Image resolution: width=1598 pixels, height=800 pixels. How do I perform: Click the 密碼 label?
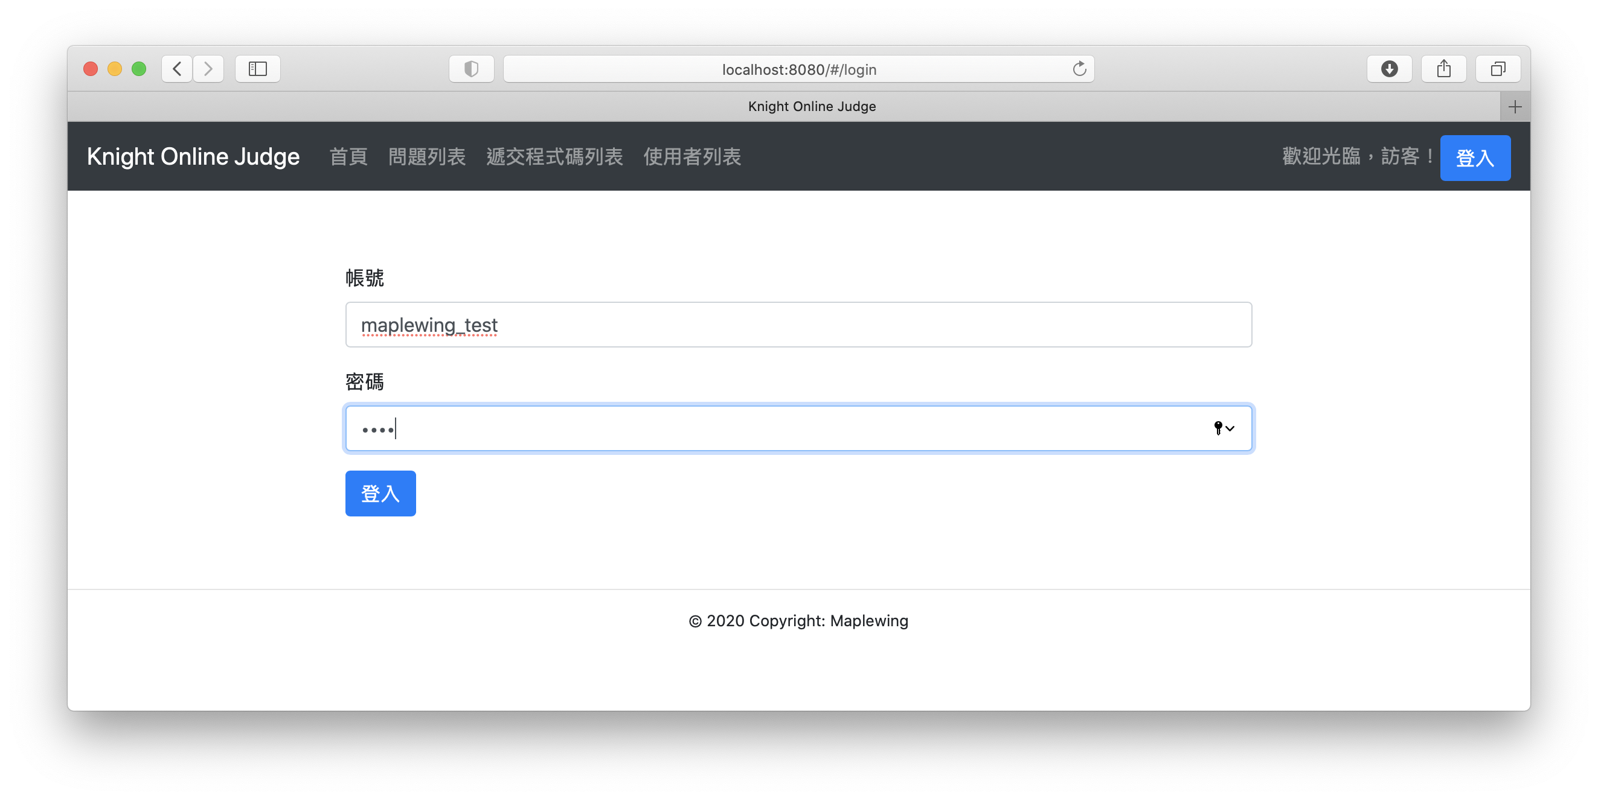point(365,382)
